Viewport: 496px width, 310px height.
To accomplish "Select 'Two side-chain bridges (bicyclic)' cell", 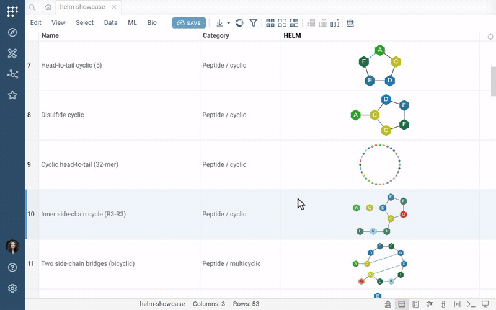I will click(119, 264).
